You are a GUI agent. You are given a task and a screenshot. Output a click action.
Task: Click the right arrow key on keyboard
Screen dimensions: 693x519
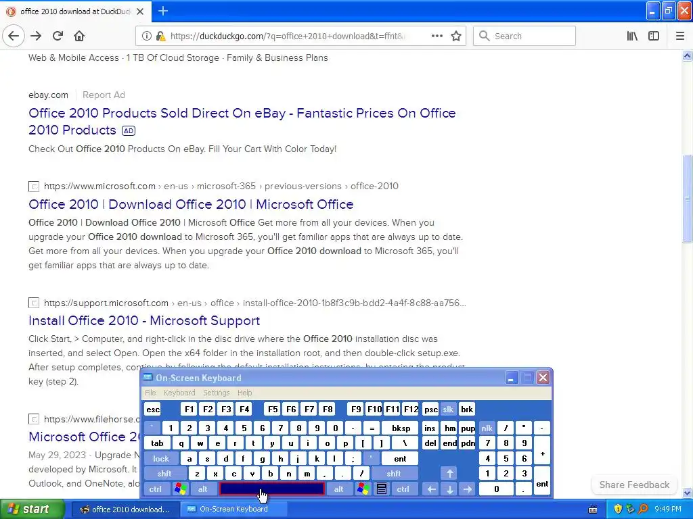pyautogui.click(x=468, y=489)
